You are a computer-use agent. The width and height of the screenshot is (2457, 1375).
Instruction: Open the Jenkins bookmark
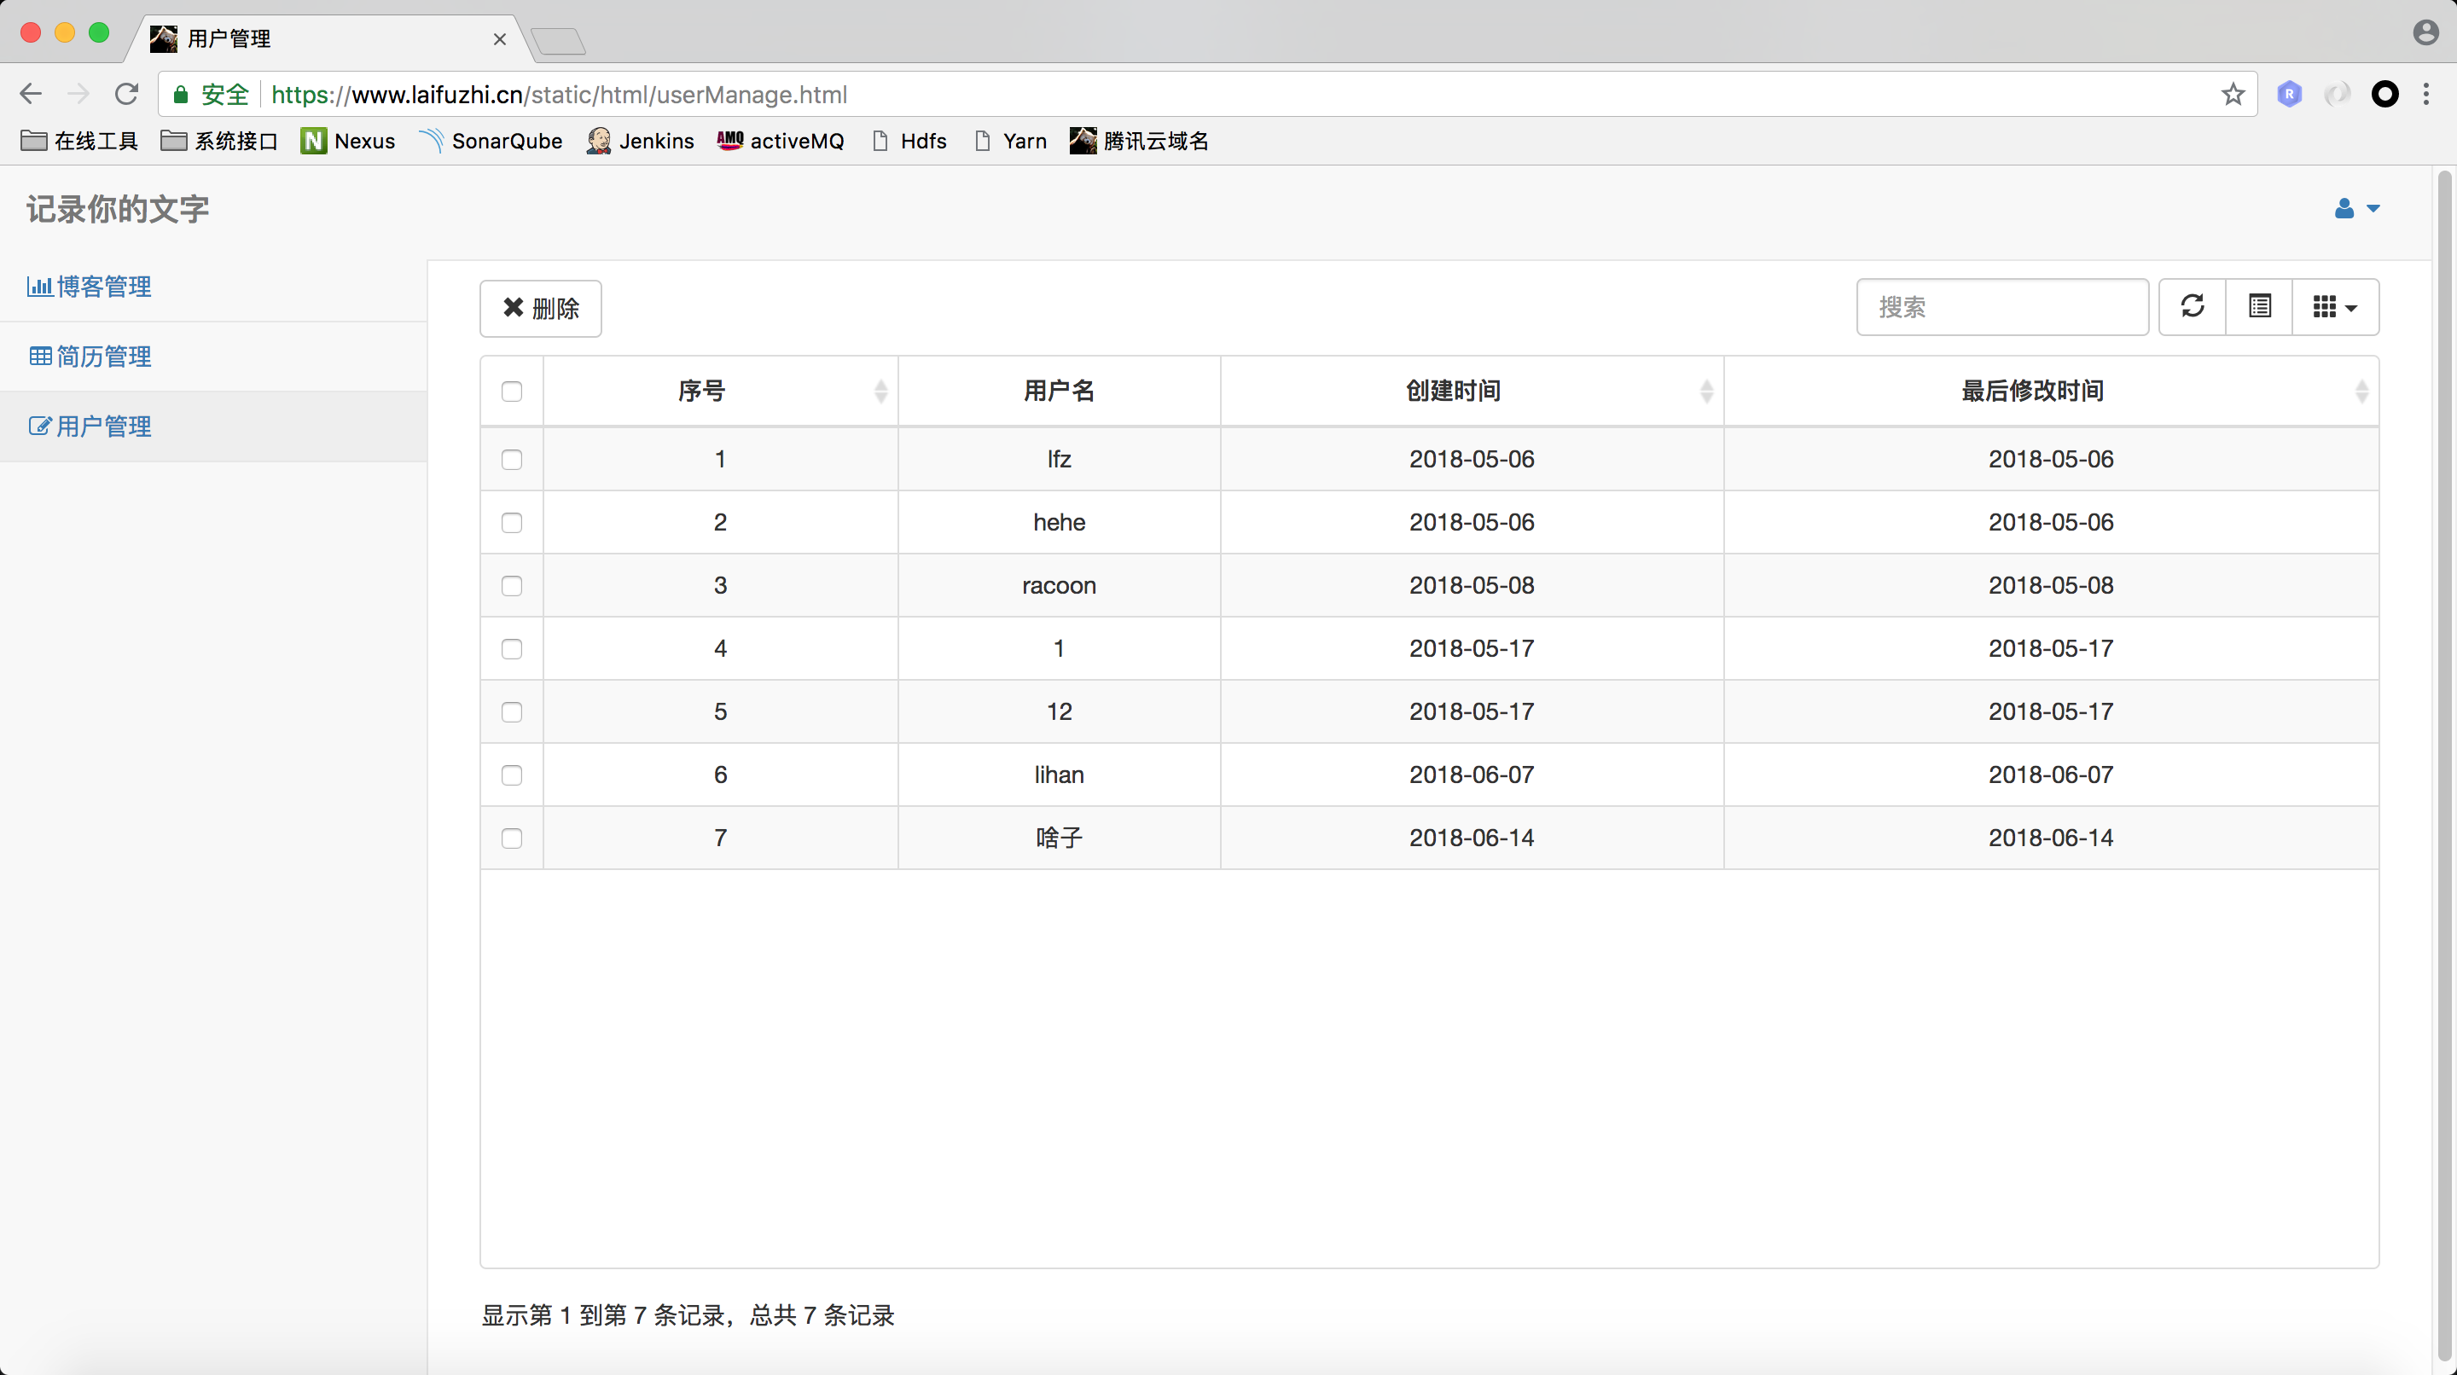click(x=640, y=141)
